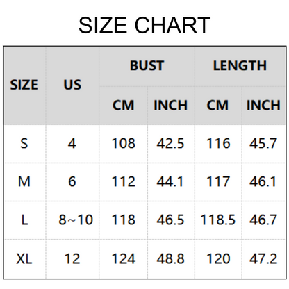
Task: Click US size 12 cell
Action: point(72,258)
